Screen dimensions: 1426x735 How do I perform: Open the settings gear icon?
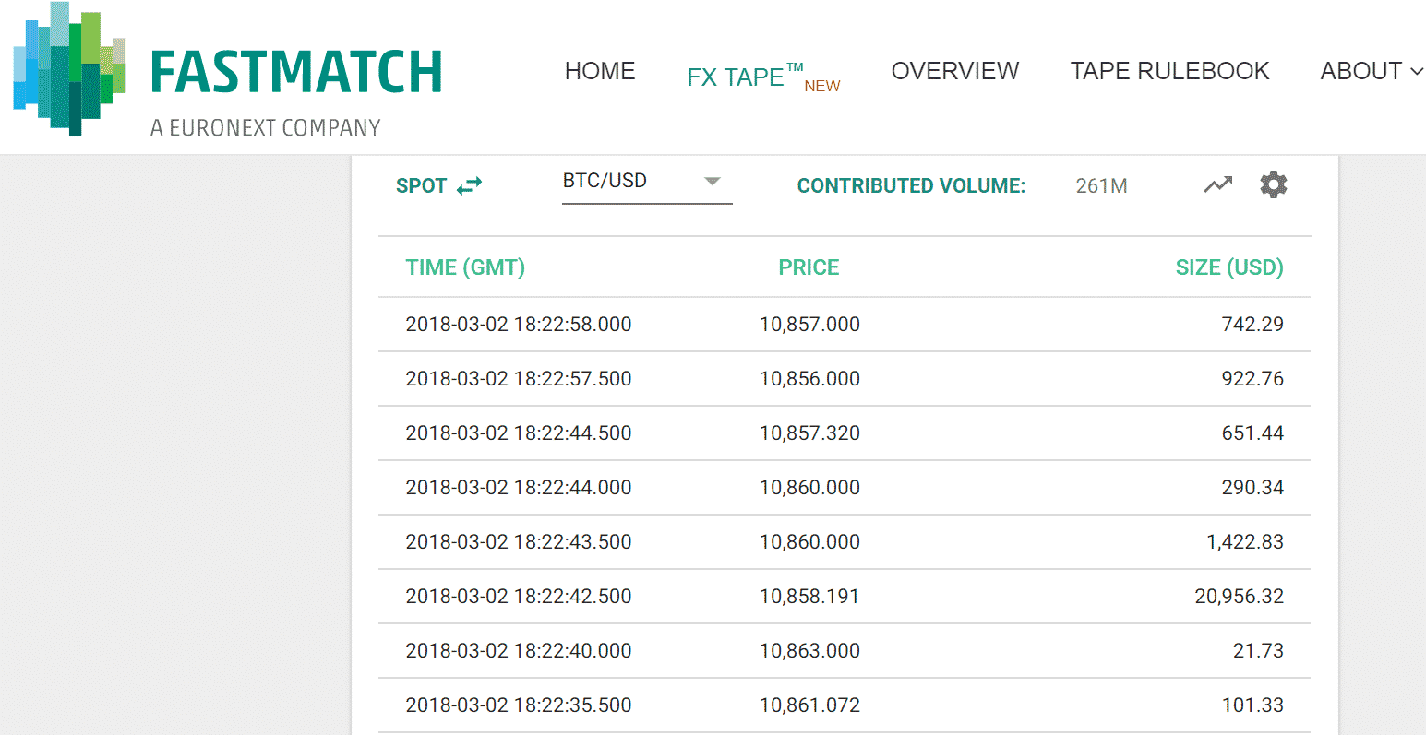point(1273,184)
